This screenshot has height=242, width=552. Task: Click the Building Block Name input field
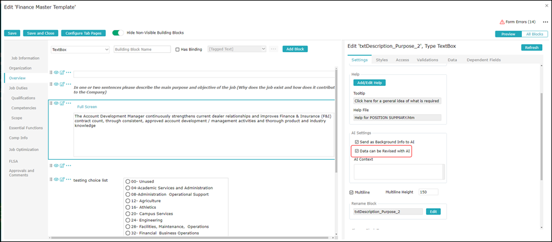point(142,50)
